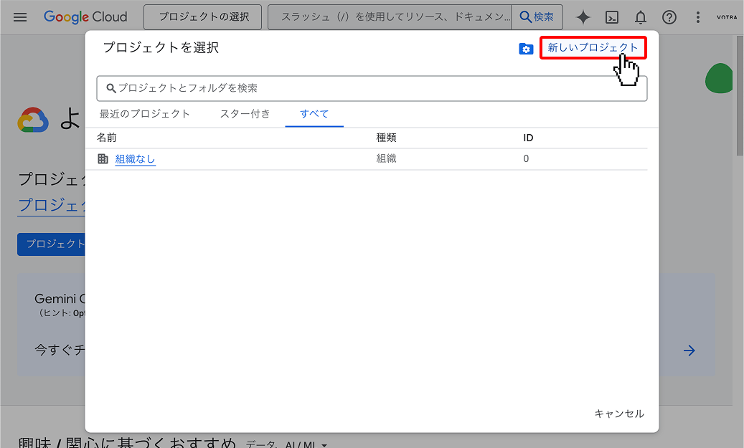Open the three-dot more options menu
The image size is (744, 448).
[x=697, y=17]
